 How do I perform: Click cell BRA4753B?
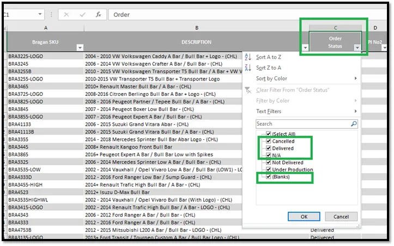tap(45, 230)
